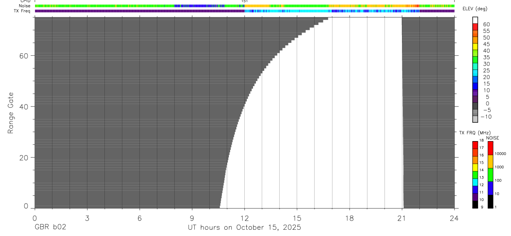Image resolution: width=511 pixels, height=236 pixels.
Task: Click the x-axis tick label '15'
Action: [297, 218]
